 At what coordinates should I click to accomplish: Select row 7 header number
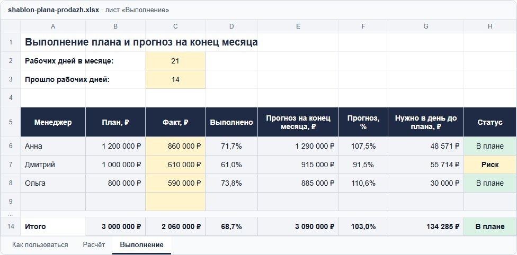[x=11, y=165]
